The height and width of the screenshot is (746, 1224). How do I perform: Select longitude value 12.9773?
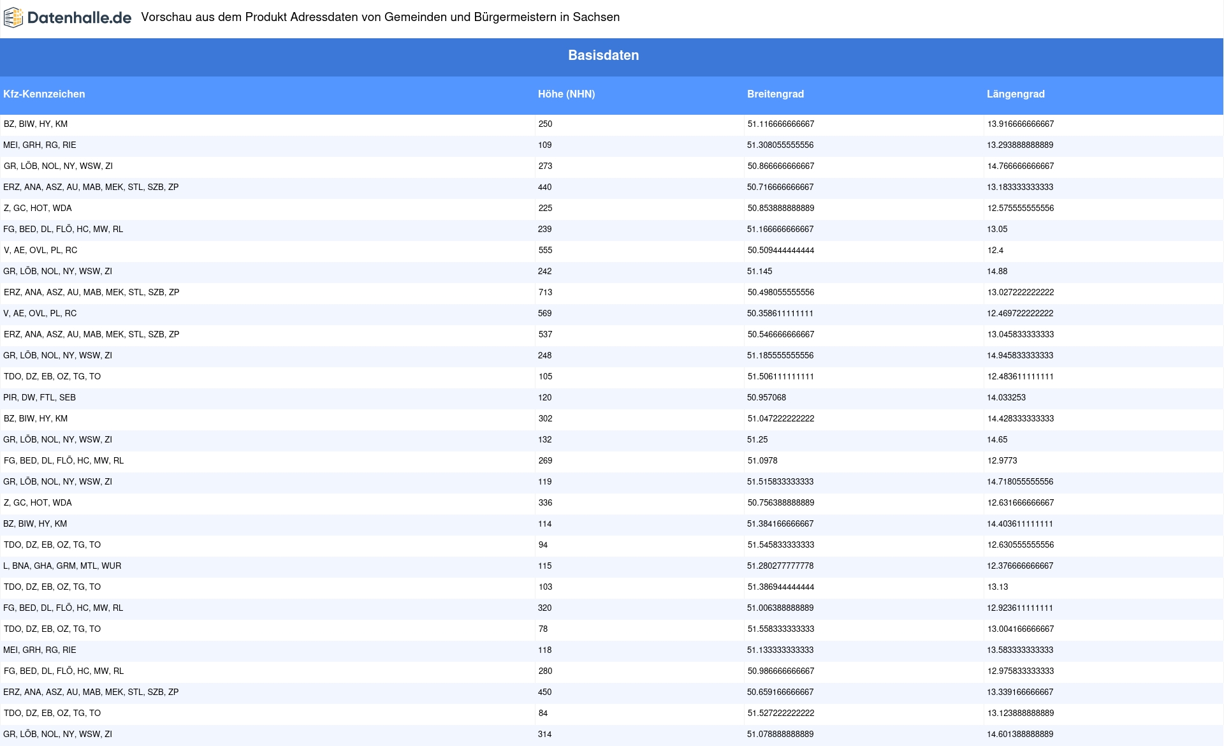coord(1002,461)
